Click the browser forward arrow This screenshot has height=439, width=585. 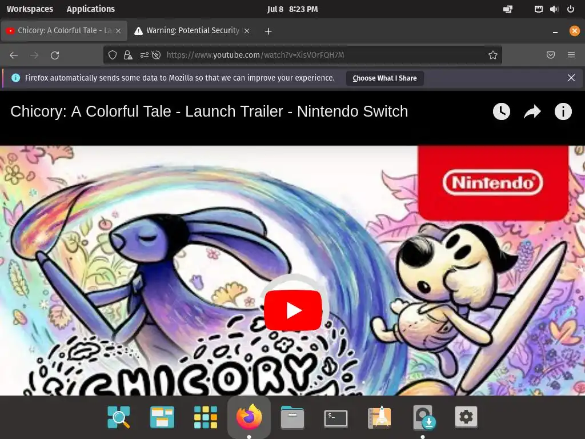34,55
